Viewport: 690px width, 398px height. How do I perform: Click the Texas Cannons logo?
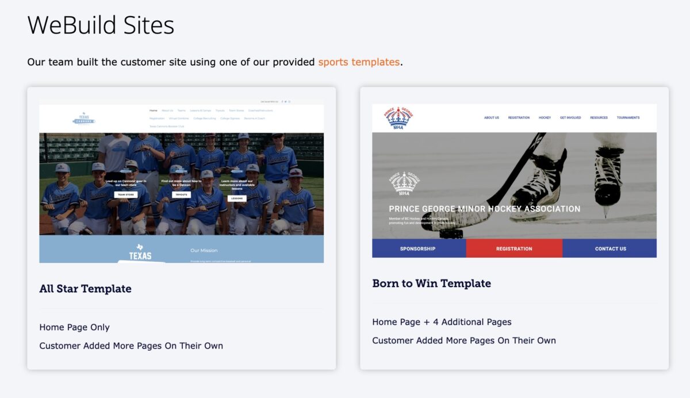84,118
